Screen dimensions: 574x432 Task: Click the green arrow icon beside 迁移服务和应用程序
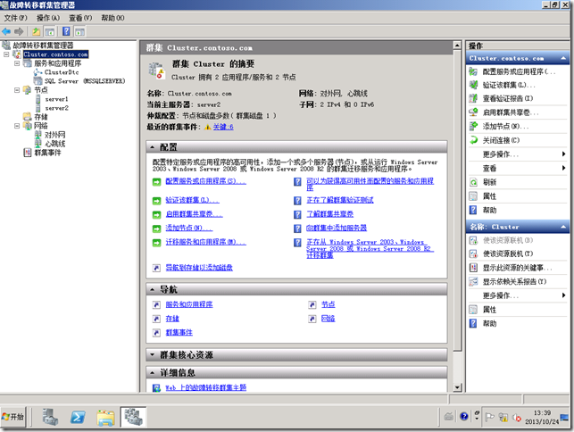pyautogui.click(x=157, y=243)
